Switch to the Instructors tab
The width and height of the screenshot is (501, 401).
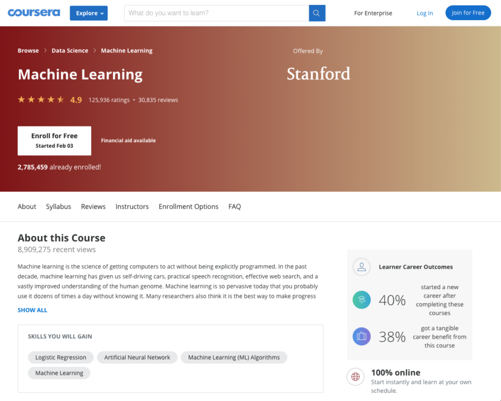(x=132, y=207)
